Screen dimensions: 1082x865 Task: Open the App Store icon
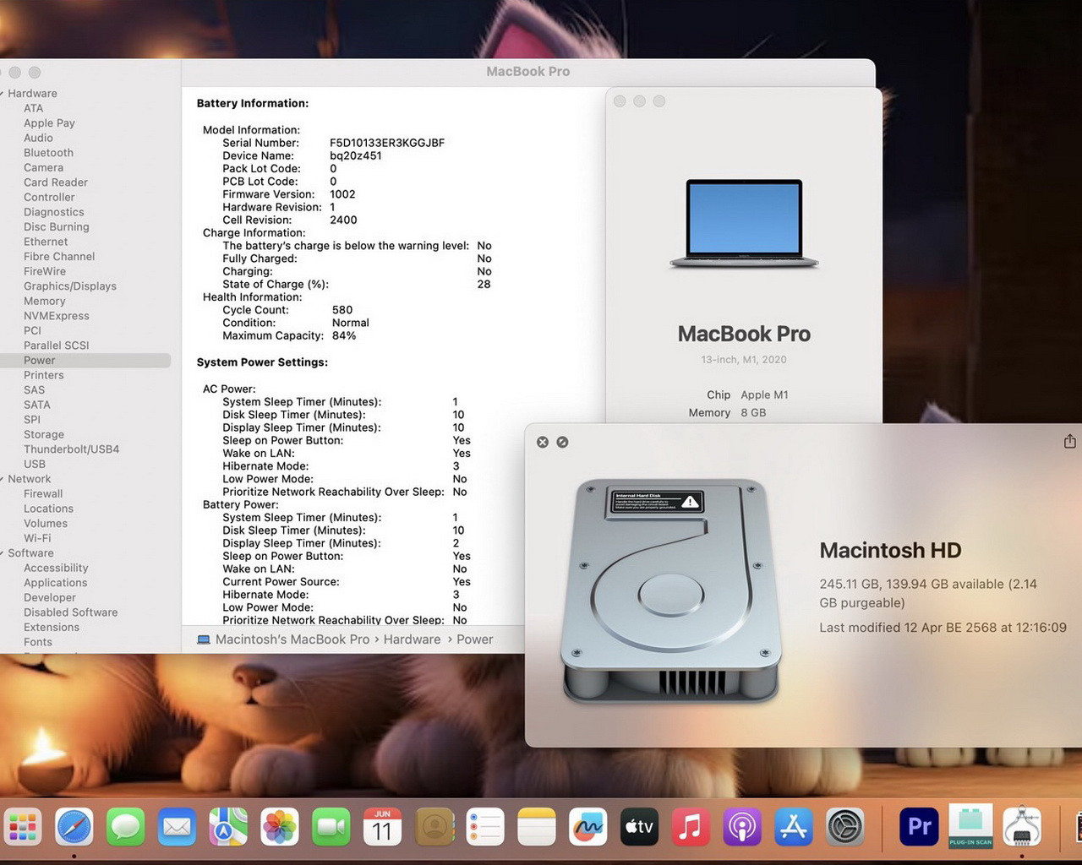[794, 826]
